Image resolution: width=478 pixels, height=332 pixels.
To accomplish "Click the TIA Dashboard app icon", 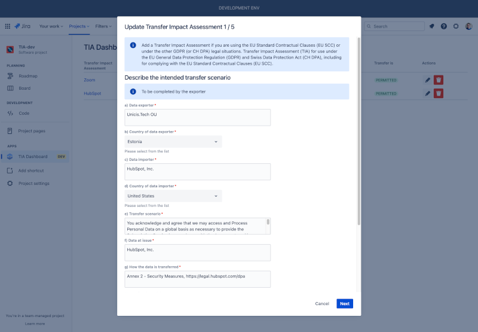I will click(x=10, y=157).
